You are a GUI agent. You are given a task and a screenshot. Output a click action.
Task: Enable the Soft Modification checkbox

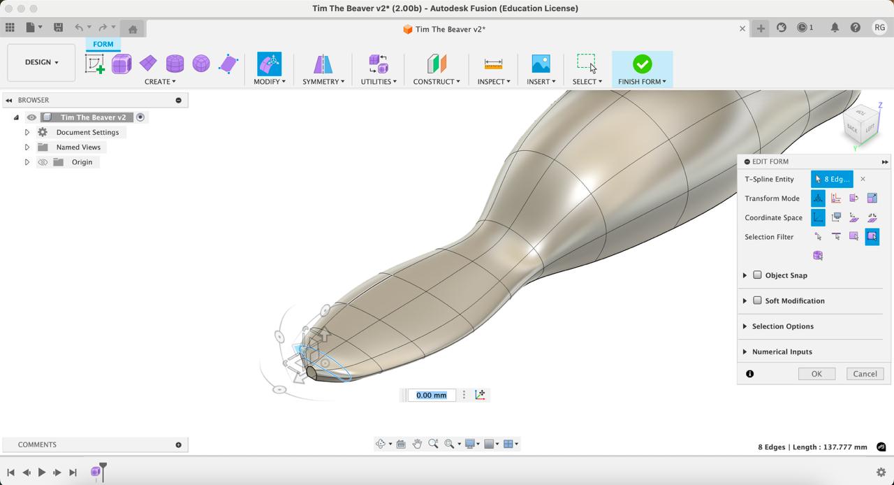point(757,301)
